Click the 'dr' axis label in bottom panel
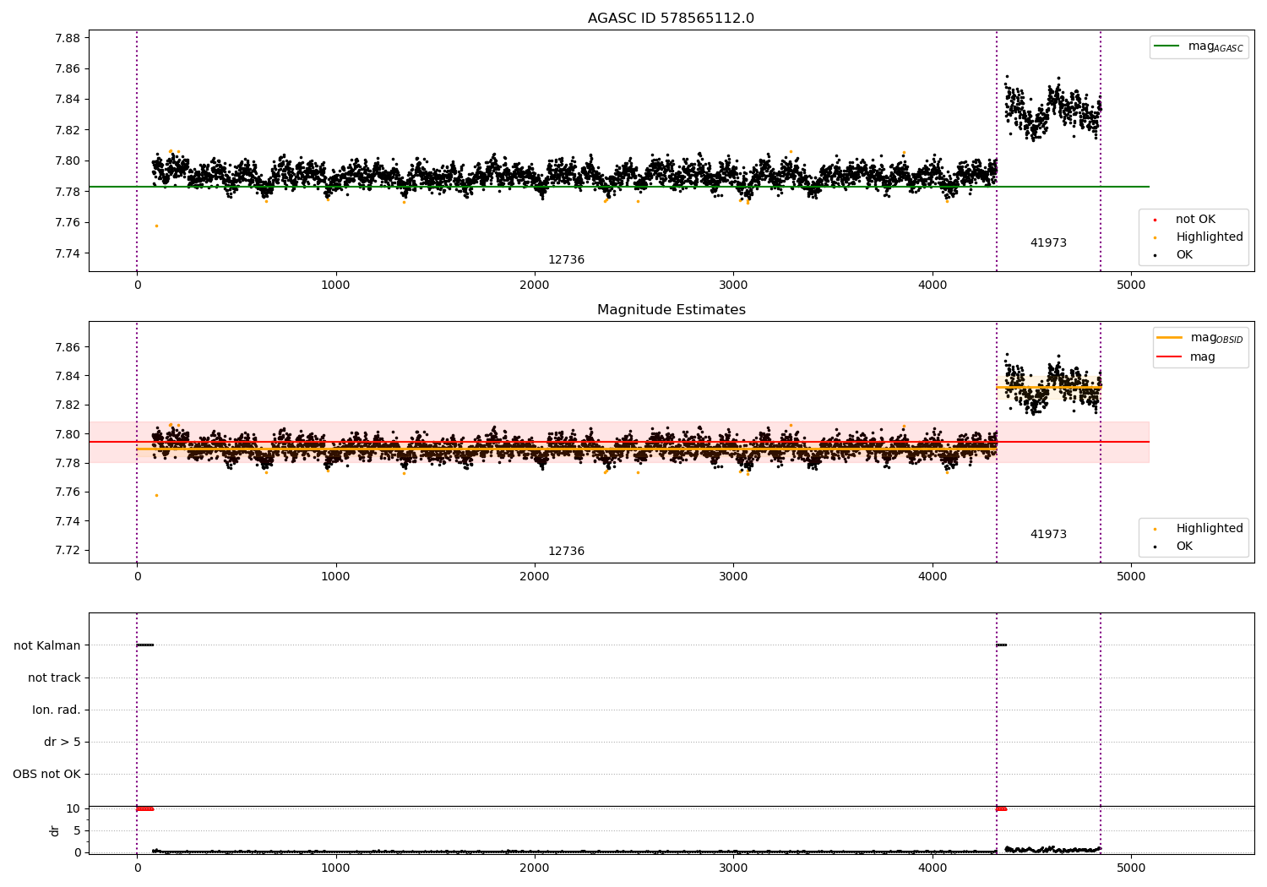1267x887 pixels. pyautogui.click(x=55, y=830)
